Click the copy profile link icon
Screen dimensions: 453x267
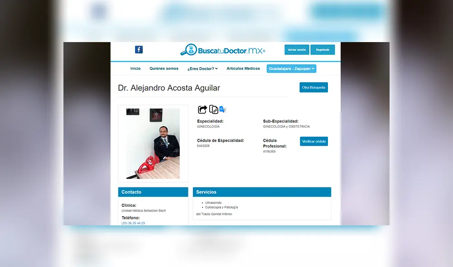[x=214, y=109]
